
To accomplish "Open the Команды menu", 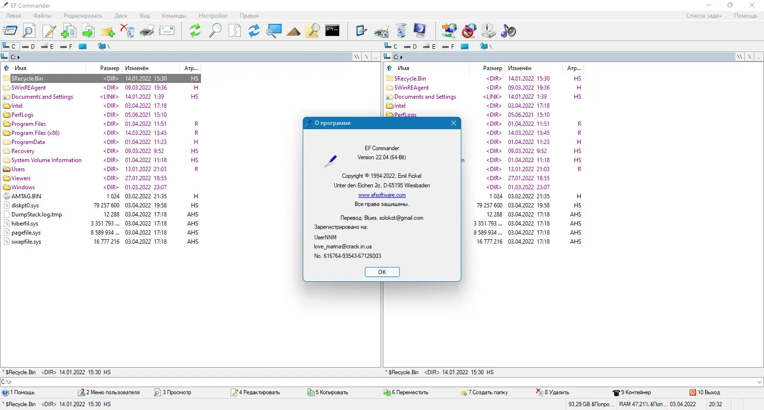I will [174, 16].
